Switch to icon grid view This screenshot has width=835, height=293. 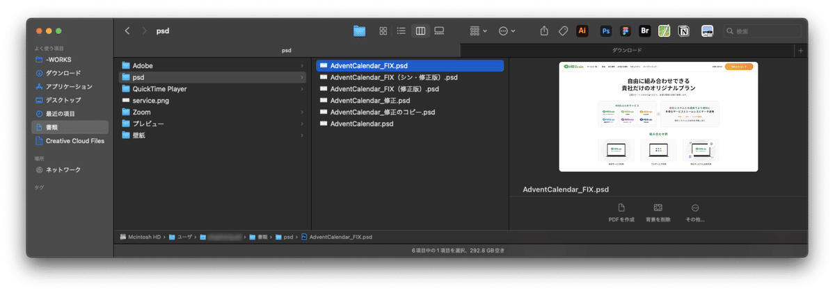coord(383,31)
